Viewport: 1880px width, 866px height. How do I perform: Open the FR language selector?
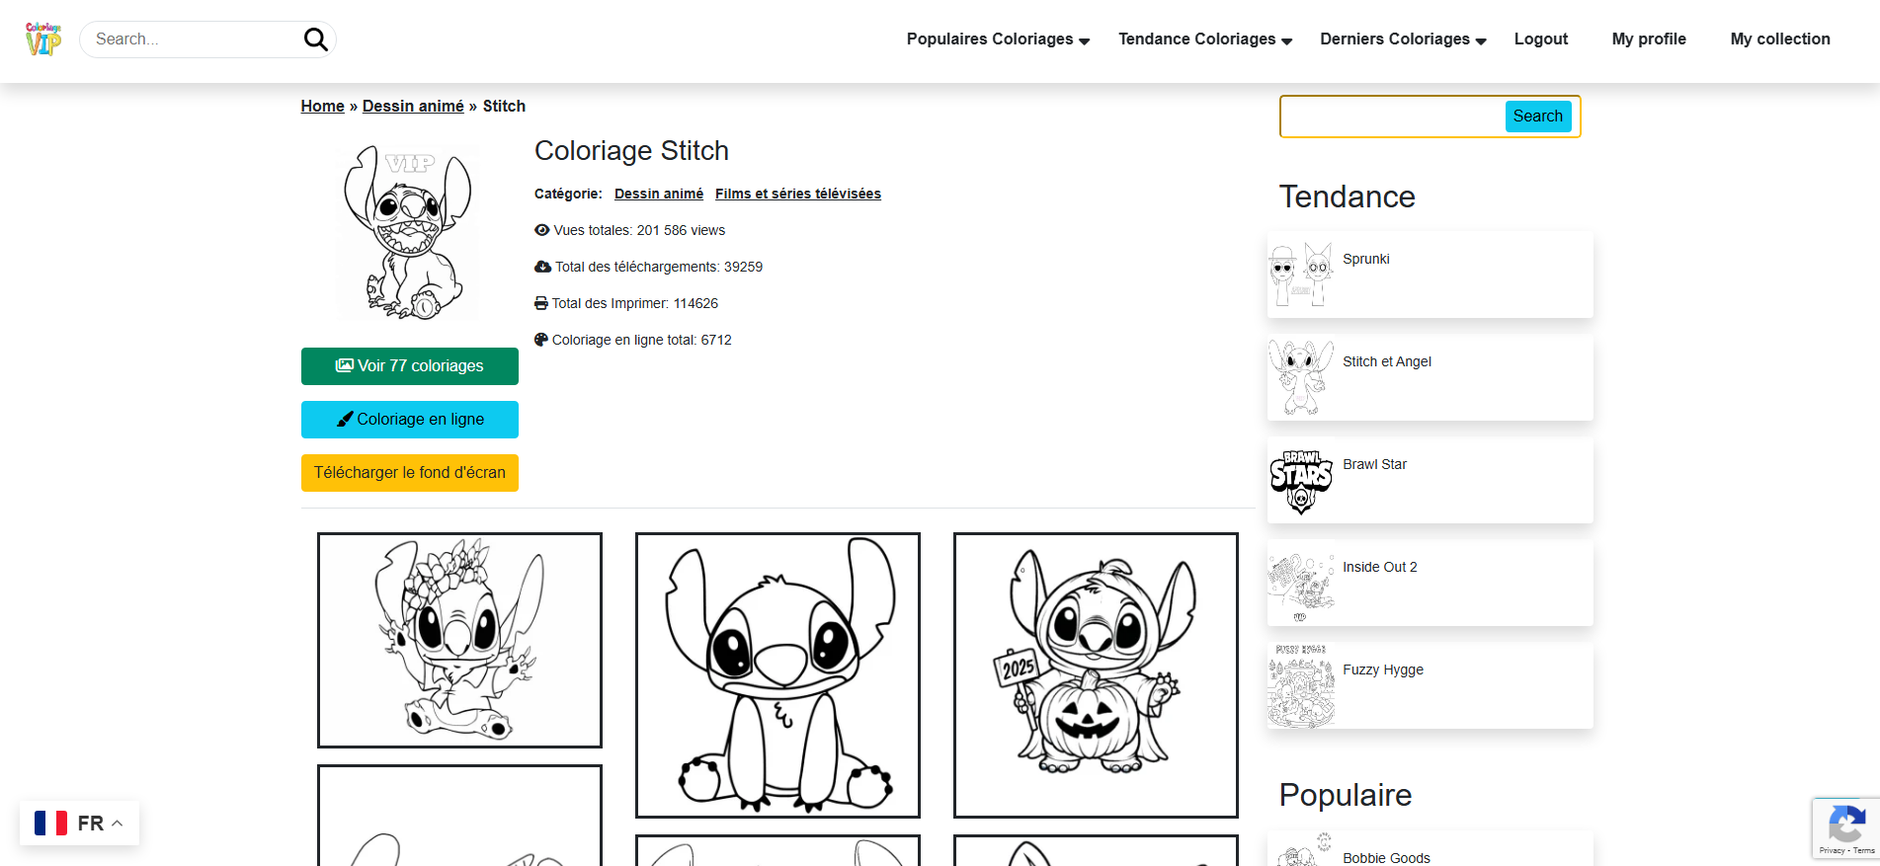pyautogui.click(x=79, y=824)
